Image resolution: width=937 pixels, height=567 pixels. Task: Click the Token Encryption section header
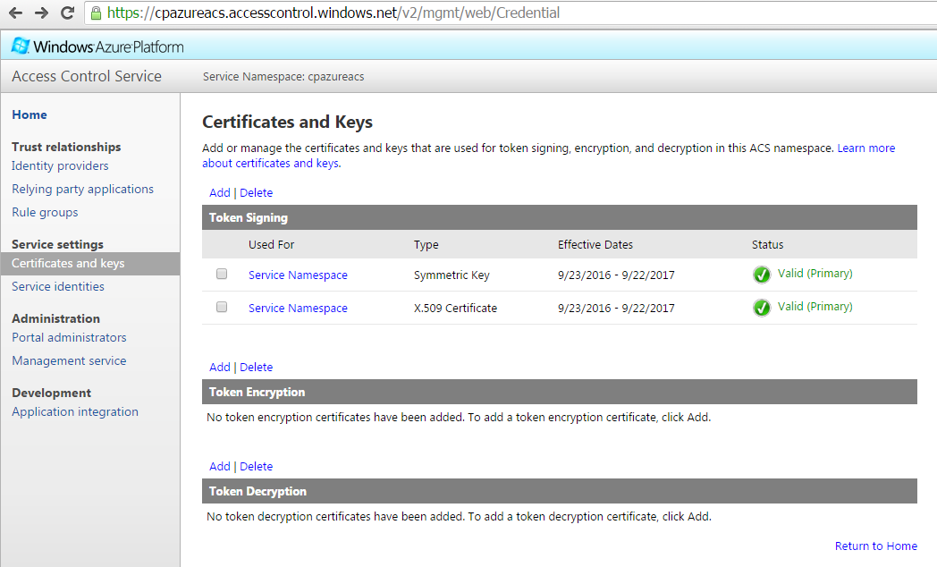560,392
